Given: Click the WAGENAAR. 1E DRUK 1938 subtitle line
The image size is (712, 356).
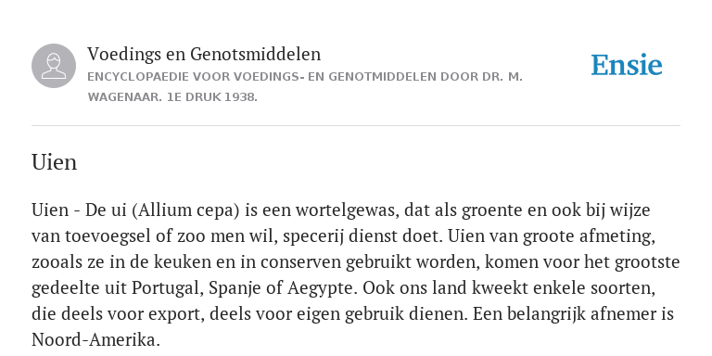Looking at the screenshot, I should pos(172,97).
